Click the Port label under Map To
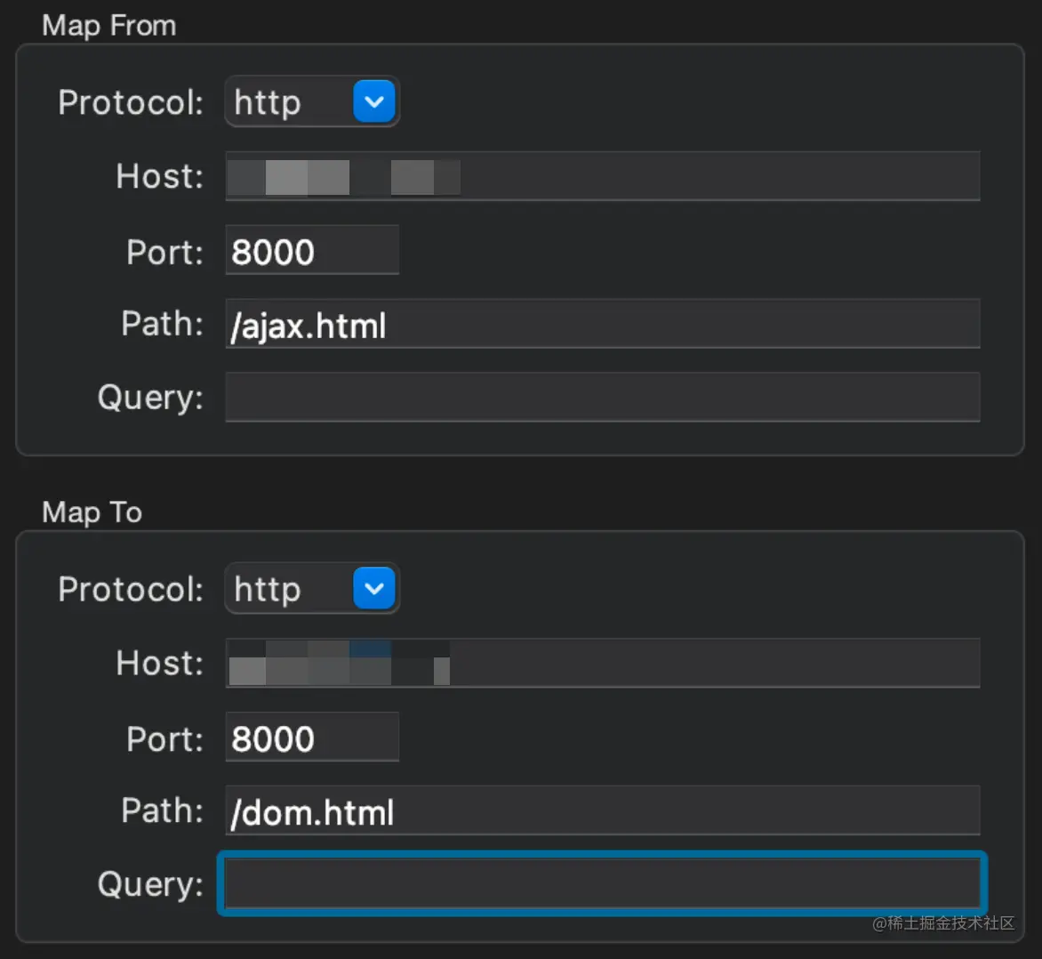The height and width of the screenshot is (959, 1042). pos(164,738)
